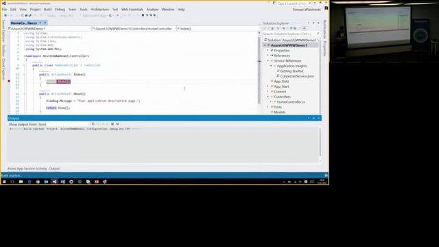Open the Properties side tab on right edge

tap(324, 49)
